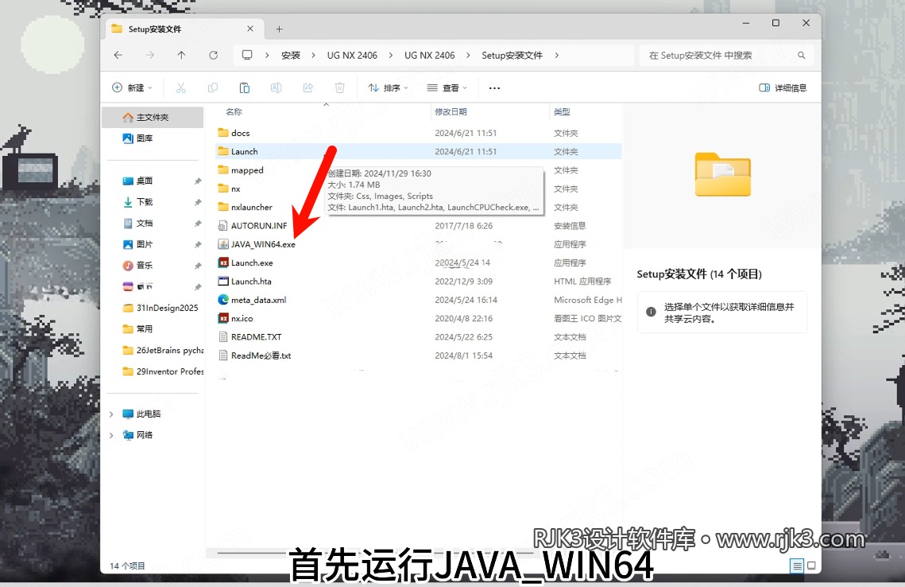The image size is (905, 587).
Task: Expand chevron after Setup安装文件 in path
Action: [556, 56]
